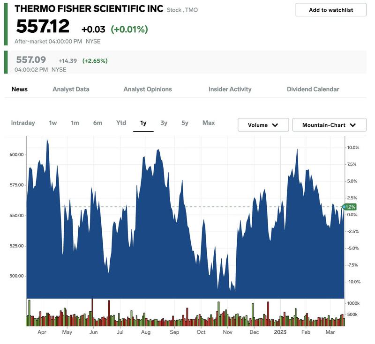375x344 pixels.
Task: Click the 'After-market 04:00:00 PM' timestamp
Action: [x=48, y=42]
